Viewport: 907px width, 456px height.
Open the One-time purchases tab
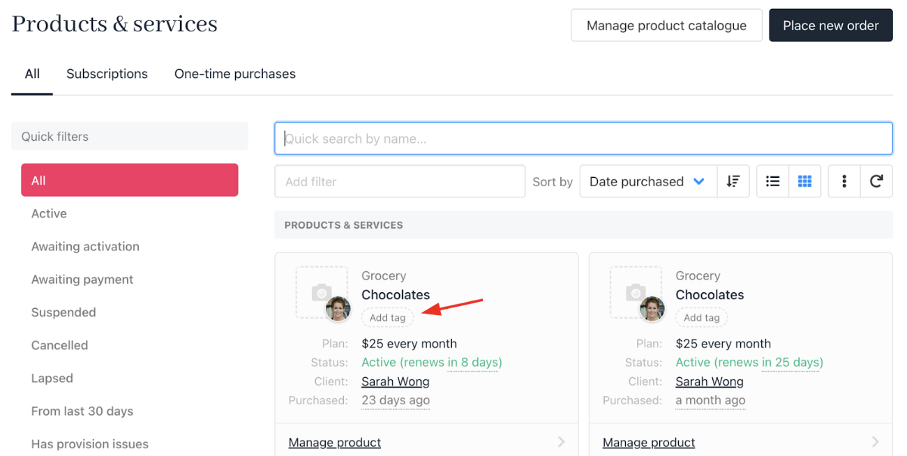click(x=235, y=74)
